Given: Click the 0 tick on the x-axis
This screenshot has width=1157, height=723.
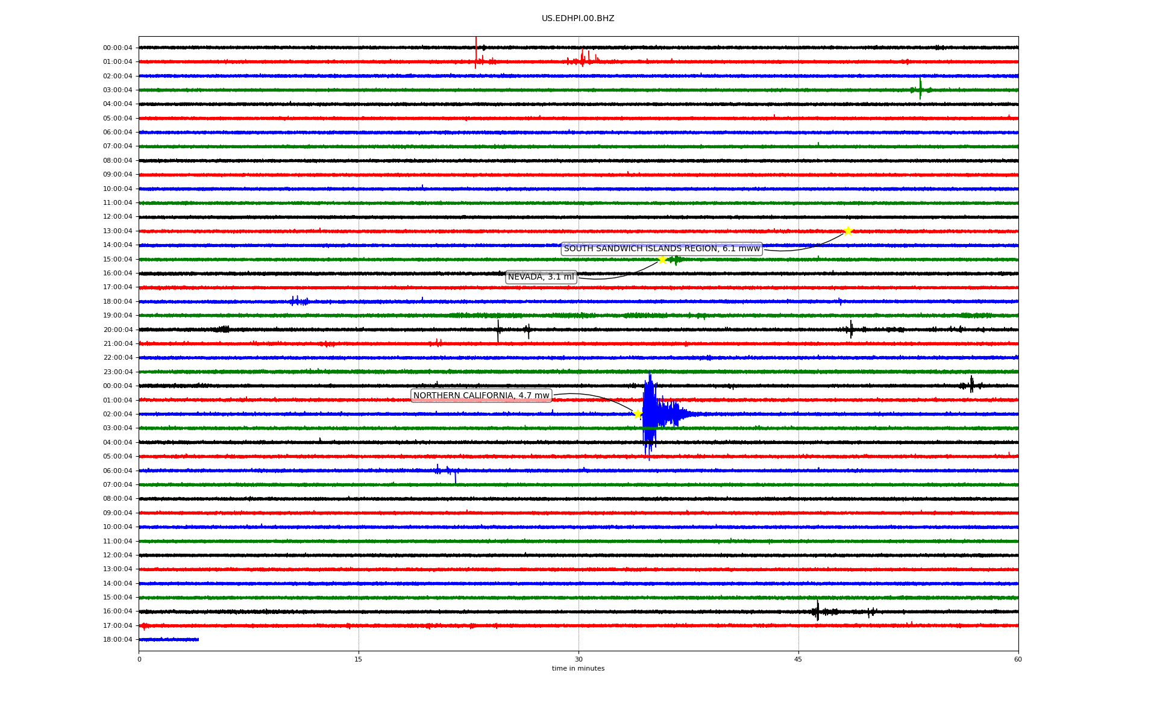Looking at the screenshot, I should (x=139, y=659).
